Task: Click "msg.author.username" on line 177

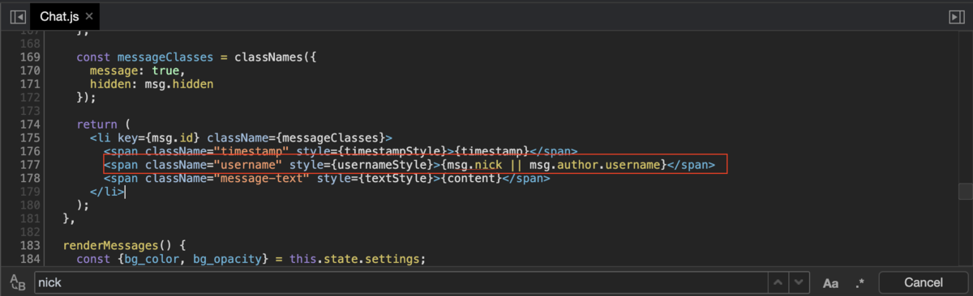Action: coord(594,165)
